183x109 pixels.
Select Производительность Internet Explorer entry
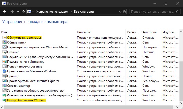33,81
